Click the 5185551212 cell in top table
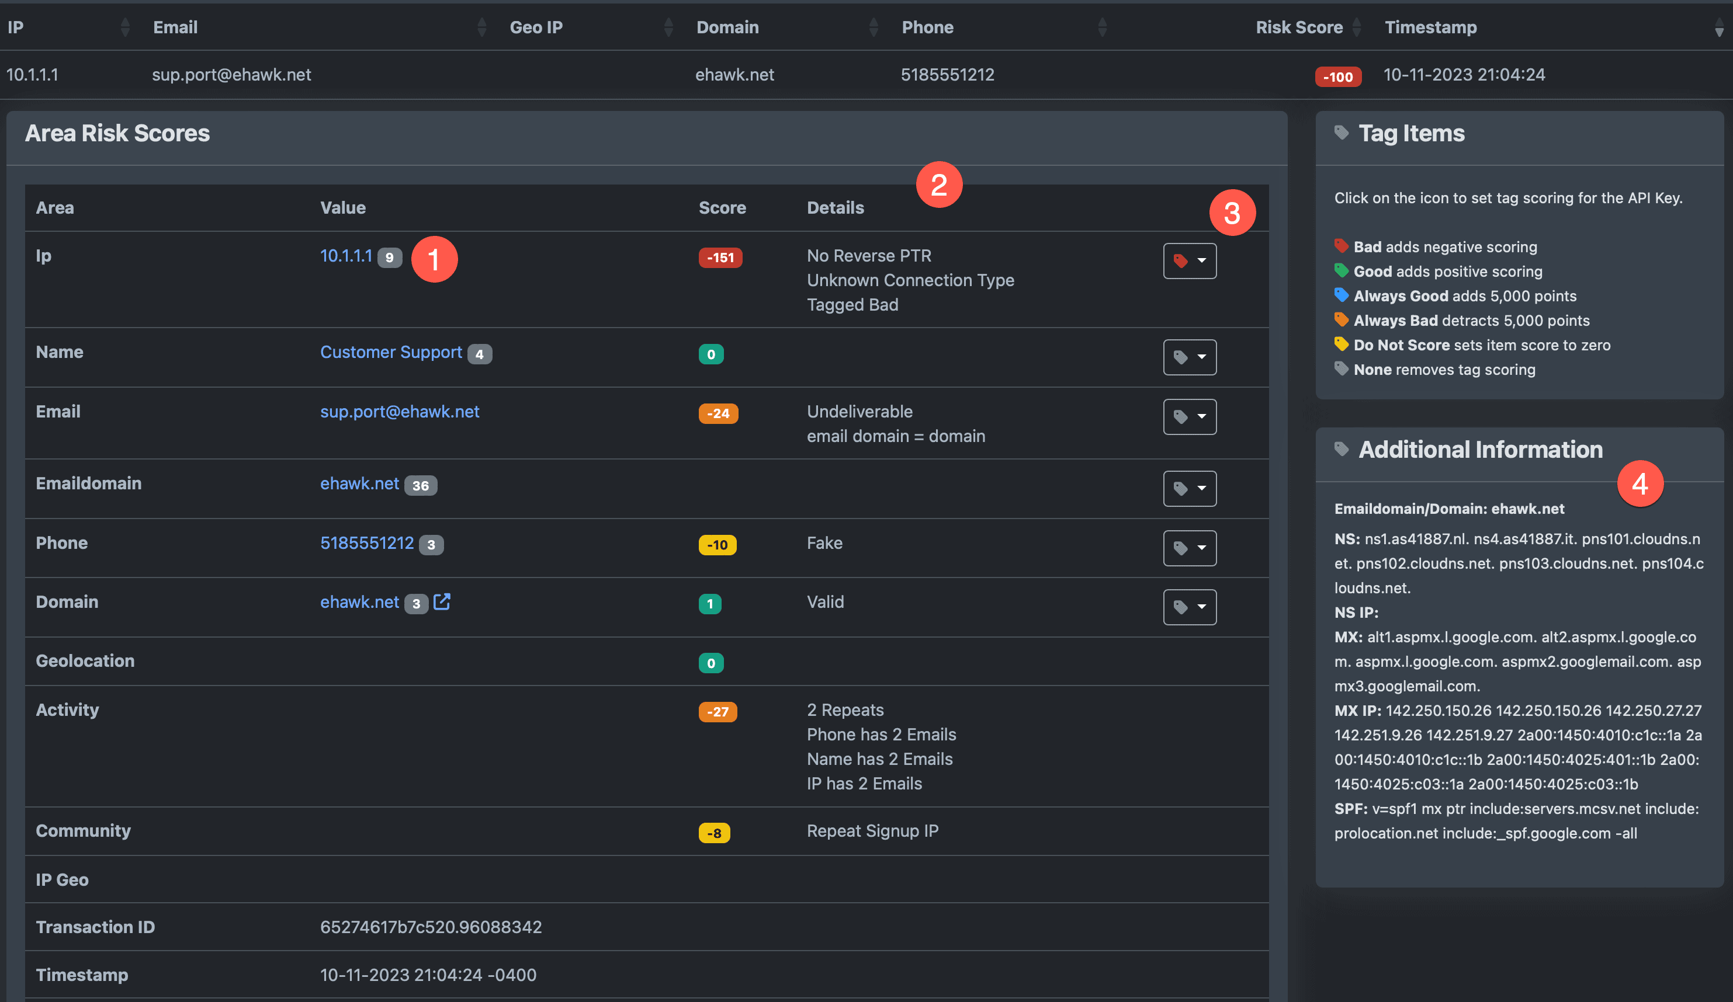 [x=948, y=74]
